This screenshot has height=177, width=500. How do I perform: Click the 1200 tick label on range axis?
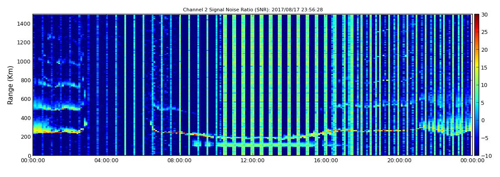pos(24,43)
